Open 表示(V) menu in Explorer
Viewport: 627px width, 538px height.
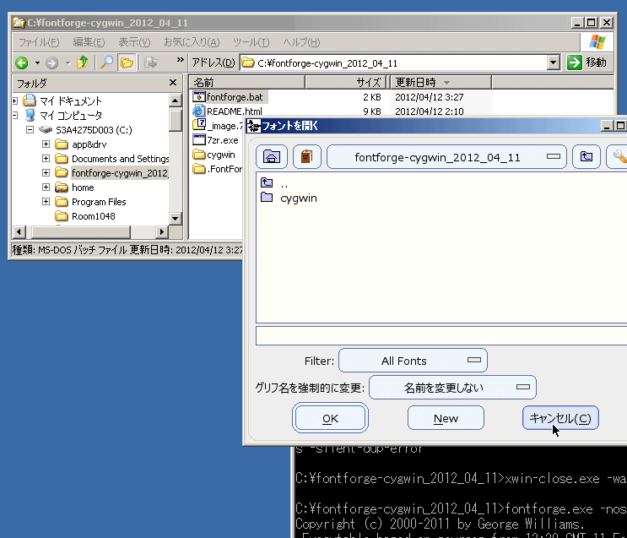click(x=134, y=42)
